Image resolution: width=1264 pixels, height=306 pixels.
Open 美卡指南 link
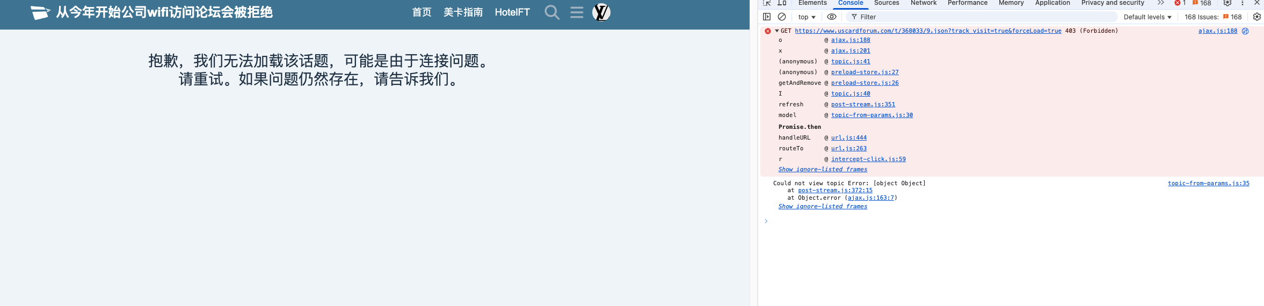pyautogui.click(x=463, y=12)
